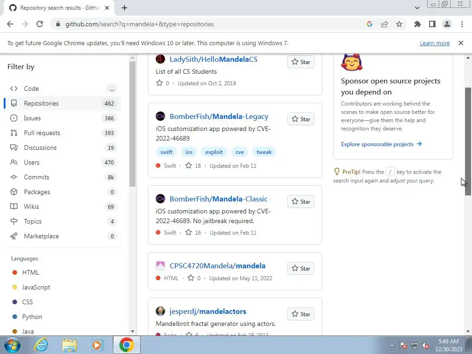Share this page via the share icon
The image size is (472, 354).
pos(384,24)
